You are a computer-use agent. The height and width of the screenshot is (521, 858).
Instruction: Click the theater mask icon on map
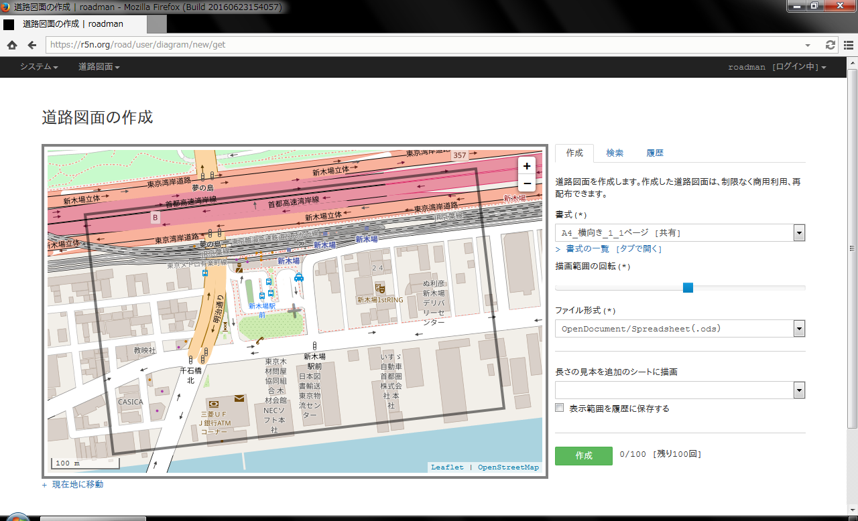[x=380, y=288]
